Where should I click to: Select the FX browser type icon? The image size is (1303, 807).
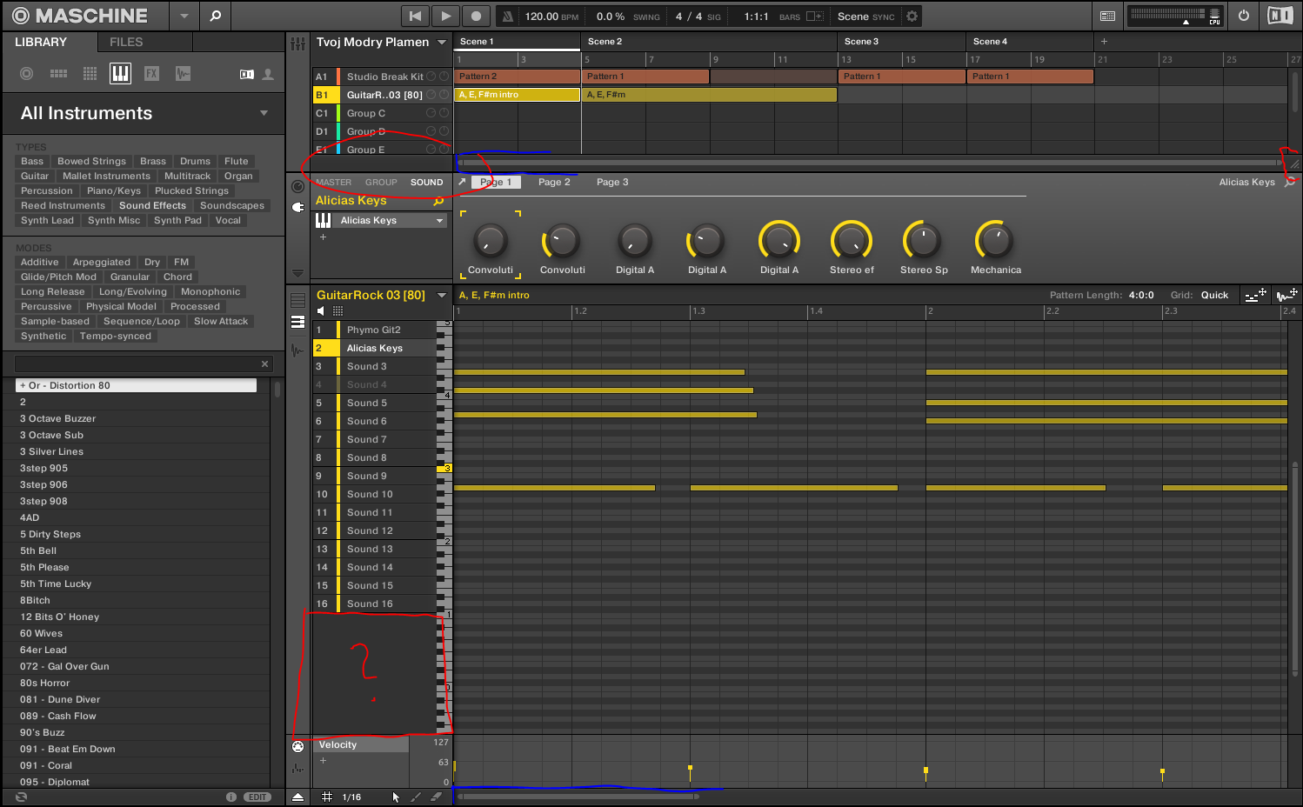pyautogui.click(x=151, y=74)
